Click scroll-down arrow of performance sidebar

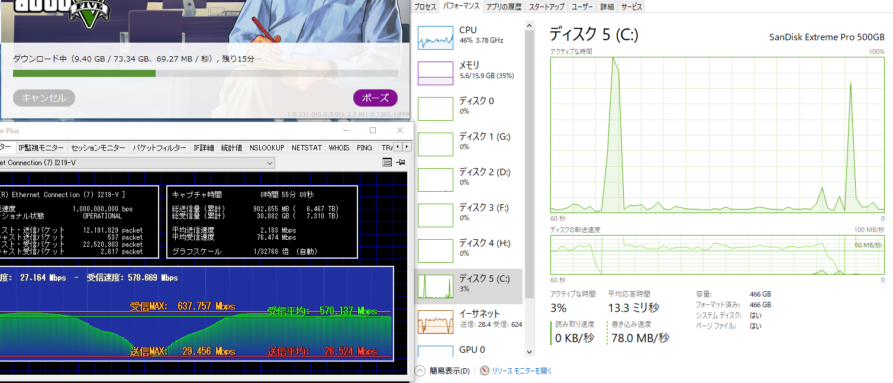tap(529, 352)
